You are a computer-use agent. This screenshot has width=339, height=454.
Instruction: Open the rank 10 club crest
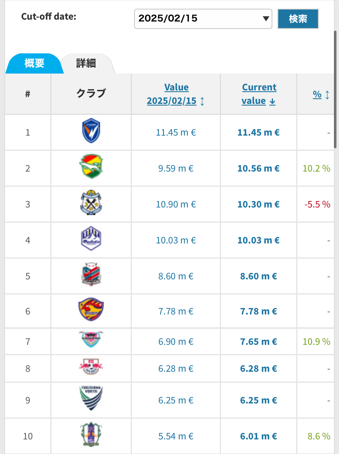click(91, 434)
